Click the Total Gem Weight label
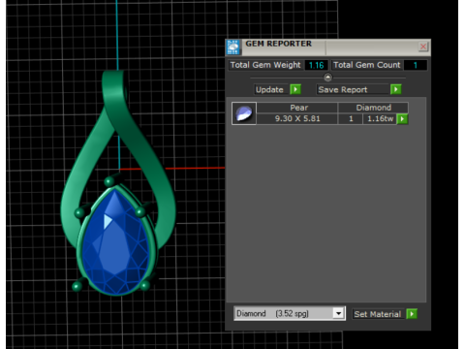 tap(265, 65)
